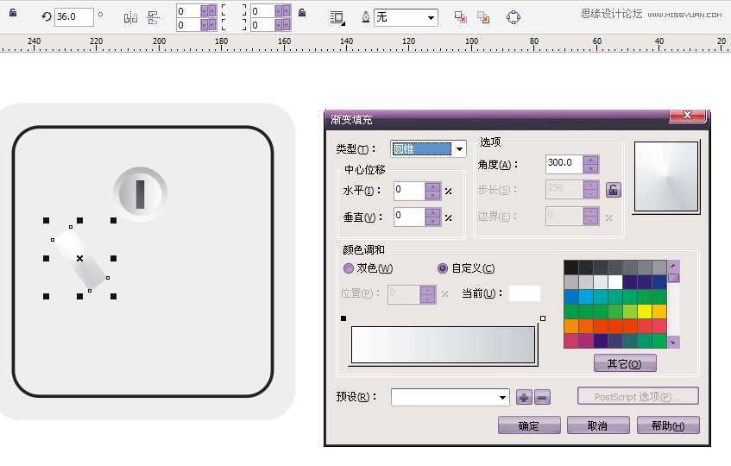Select the 双色 (two color) radio option
The image size is (731, 466).
click(x=349, y=268)
